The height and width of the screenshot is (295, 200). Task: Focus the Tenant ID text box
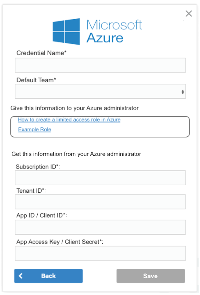100,202
